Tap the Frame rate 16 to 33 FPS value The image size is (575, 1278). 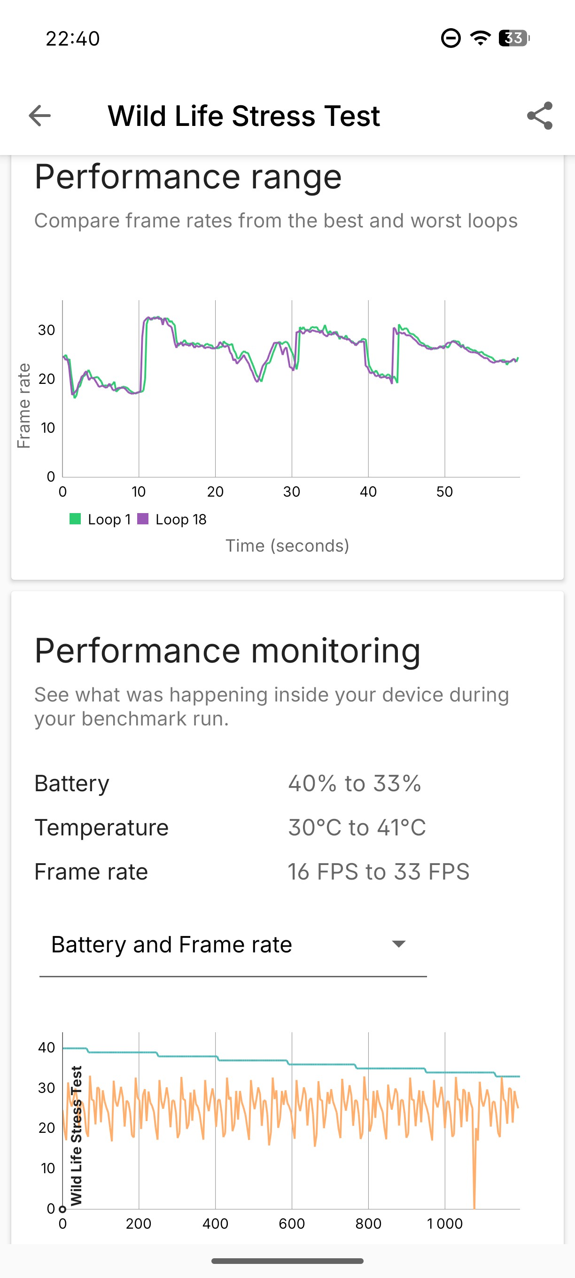click(378, 872)
